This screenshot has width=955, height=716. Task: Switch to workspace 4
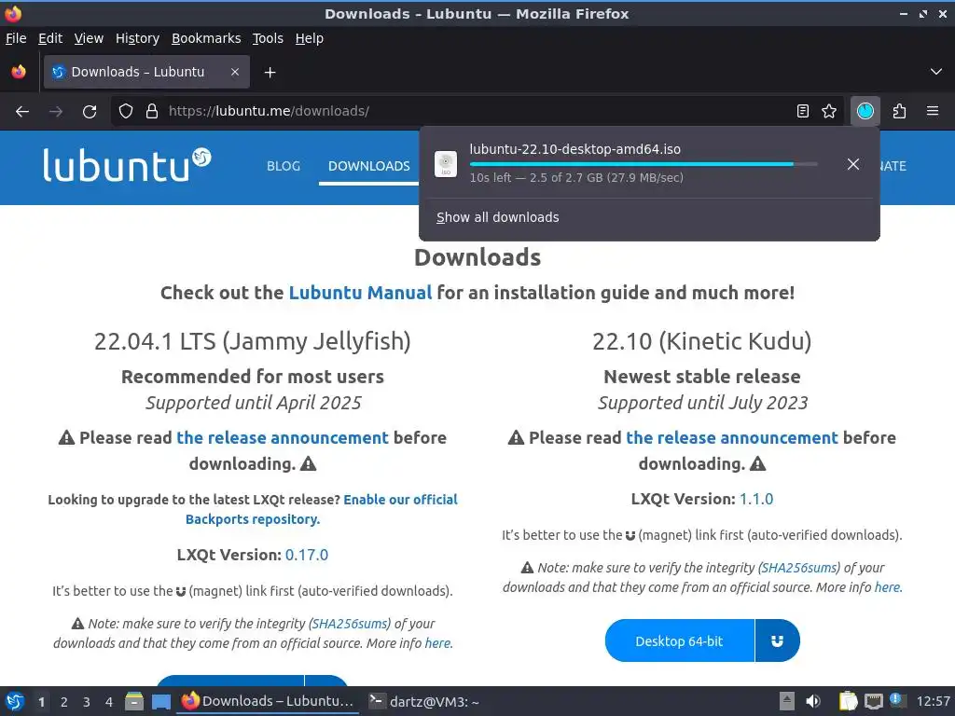point(109,702)
